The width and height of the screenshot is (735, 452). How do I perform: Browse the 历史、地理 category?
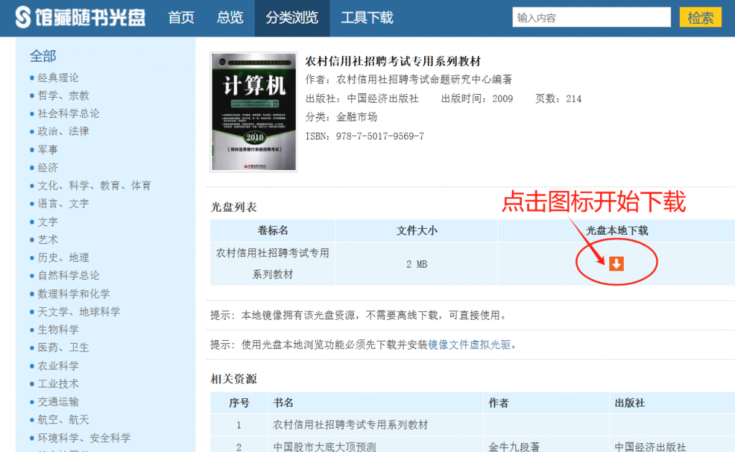(x=63, y=258)
